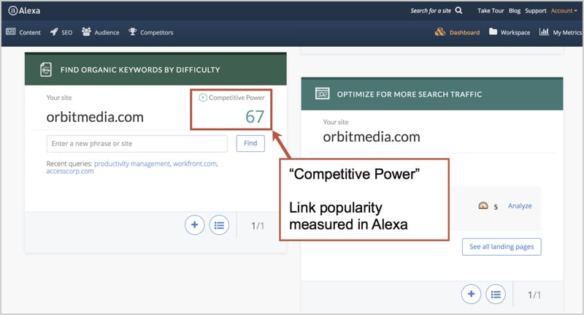Click the Audience people icon
The height and width of the screenshot is (315, 584).
(x=86, y=31)
